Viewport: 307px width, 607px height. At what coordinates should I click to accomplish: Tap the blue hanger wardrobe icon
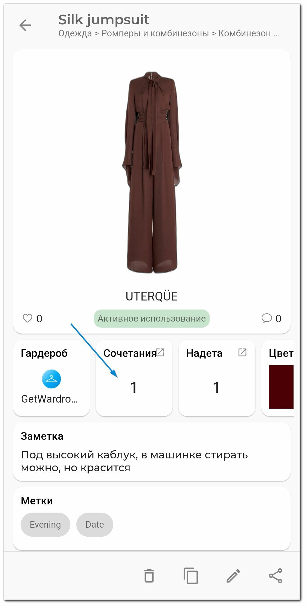coord(51,379)
